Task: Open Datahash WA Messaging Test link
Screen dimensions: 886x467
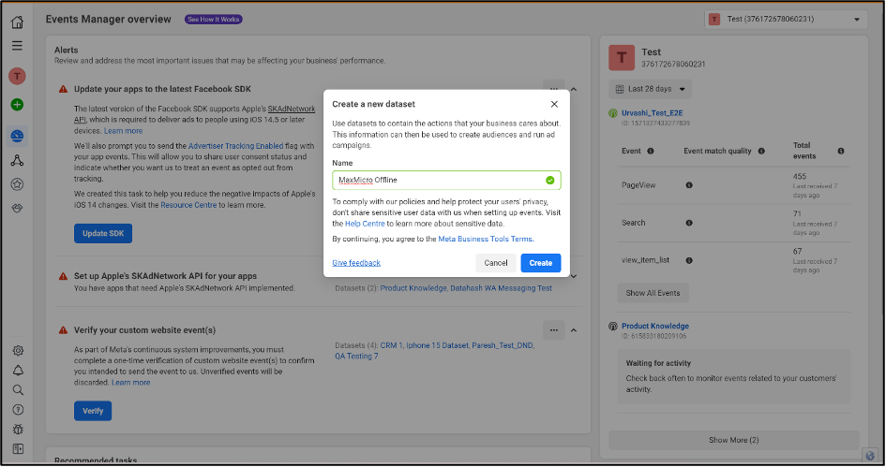Action: pyautogui.click(x=502, y=288)
